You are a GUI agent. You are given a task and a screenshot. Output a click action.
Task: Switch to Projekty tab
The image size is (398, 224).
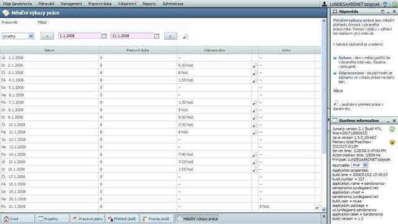tap(52, 219)
